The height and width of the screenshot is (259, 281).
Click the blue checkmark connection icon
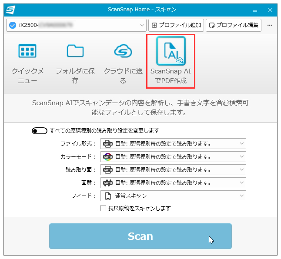click(x=13, y=25)
